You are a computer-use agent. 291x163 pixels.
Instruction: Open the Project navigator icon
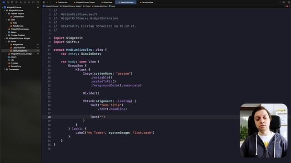[4, 2]
